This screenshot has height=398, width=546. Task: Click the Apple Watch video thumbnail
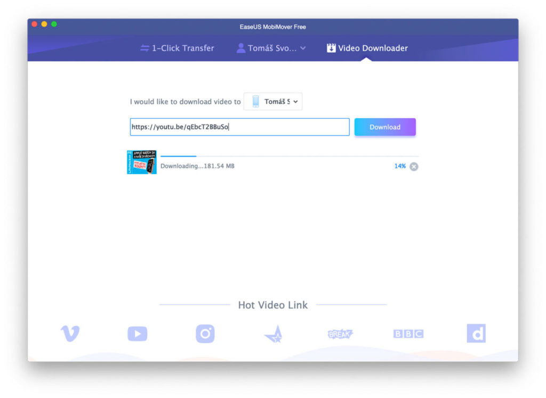142,162
